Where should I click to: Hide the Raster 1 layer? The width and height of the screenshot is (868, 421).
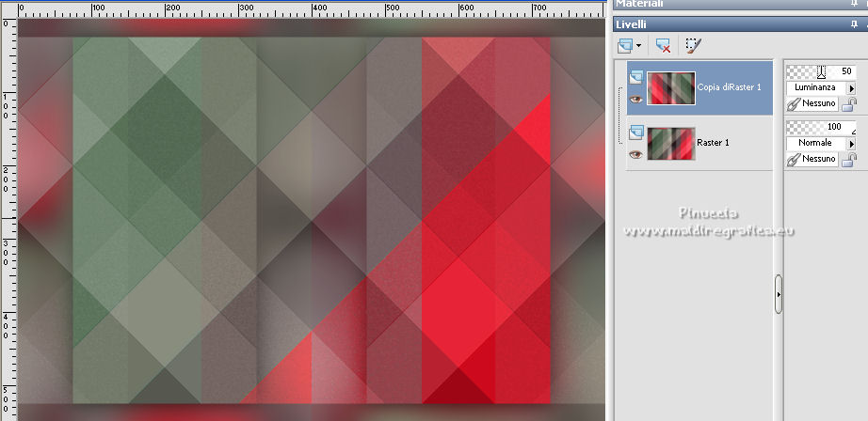click(636, 155)
